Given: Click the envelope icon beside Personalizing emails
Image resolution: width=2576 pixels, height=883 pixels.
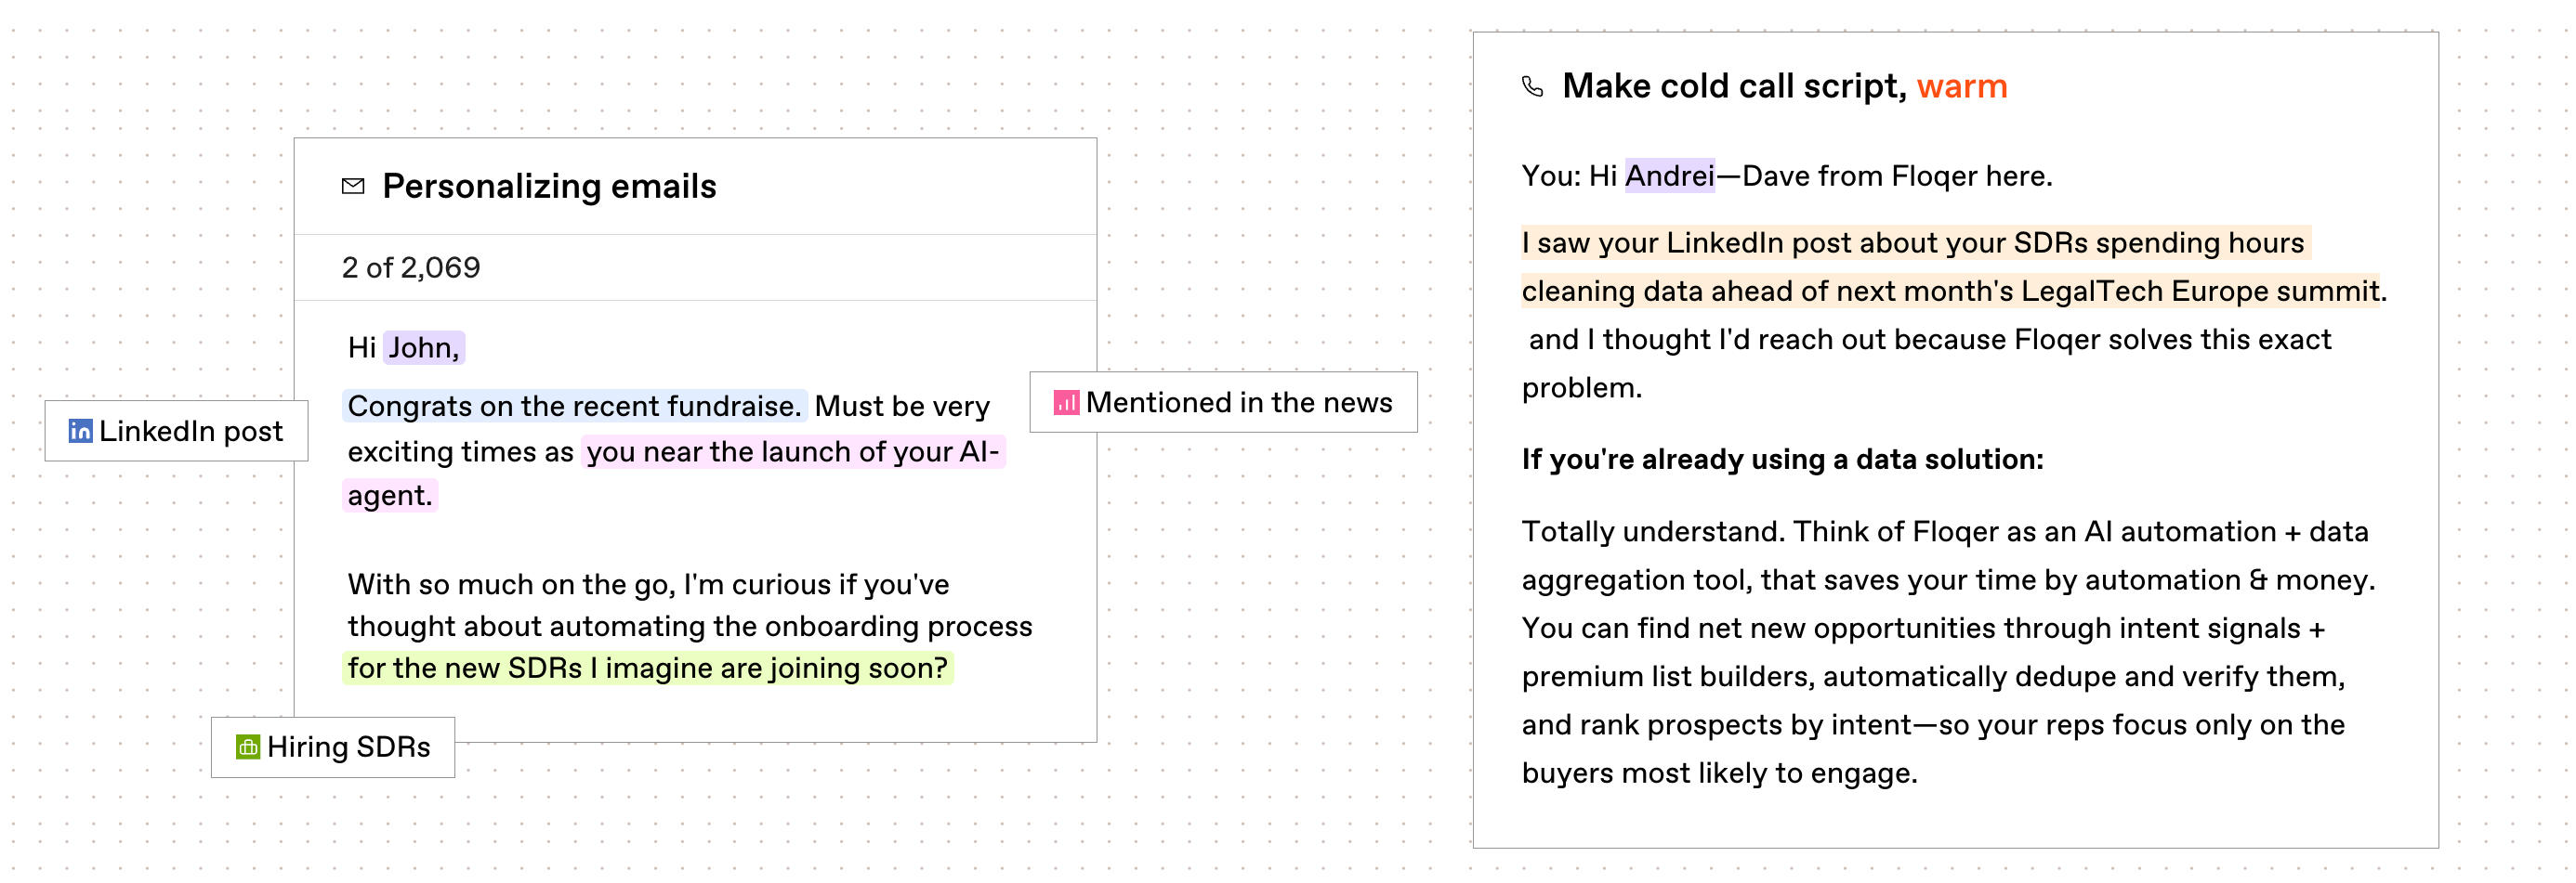Looking at the screenshot, I should (x=353, y=187).
